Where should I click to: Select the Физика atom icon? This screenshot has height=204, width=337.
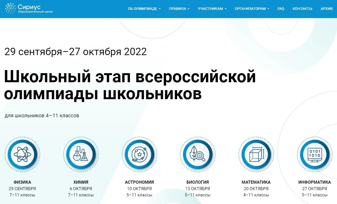(x=23, y=154)
